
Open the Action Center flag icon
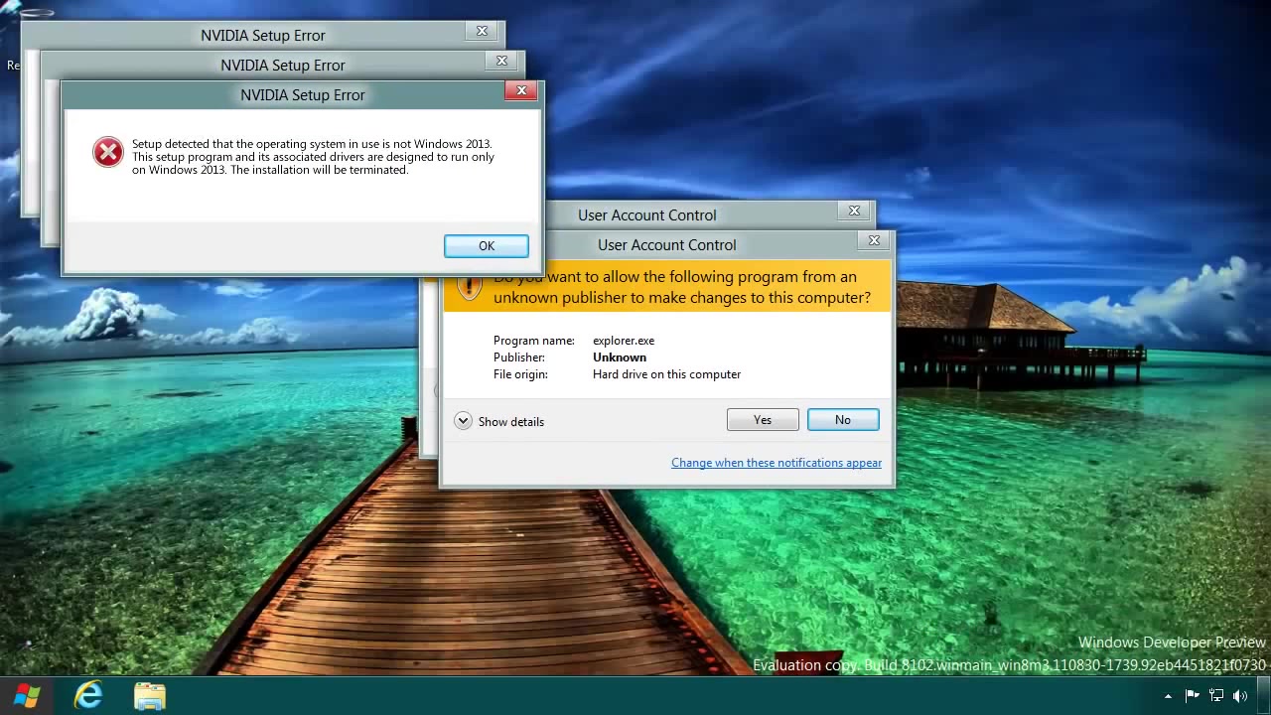coord(1193,696)
